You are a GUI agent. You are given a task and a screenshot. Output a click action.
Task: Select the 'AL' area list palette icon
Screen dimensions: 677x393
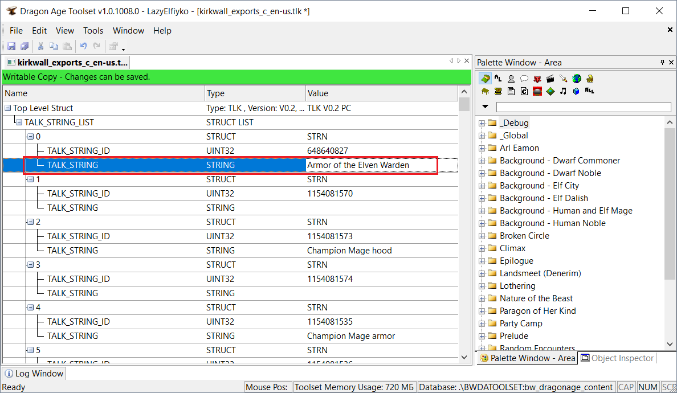click(498, 79)
